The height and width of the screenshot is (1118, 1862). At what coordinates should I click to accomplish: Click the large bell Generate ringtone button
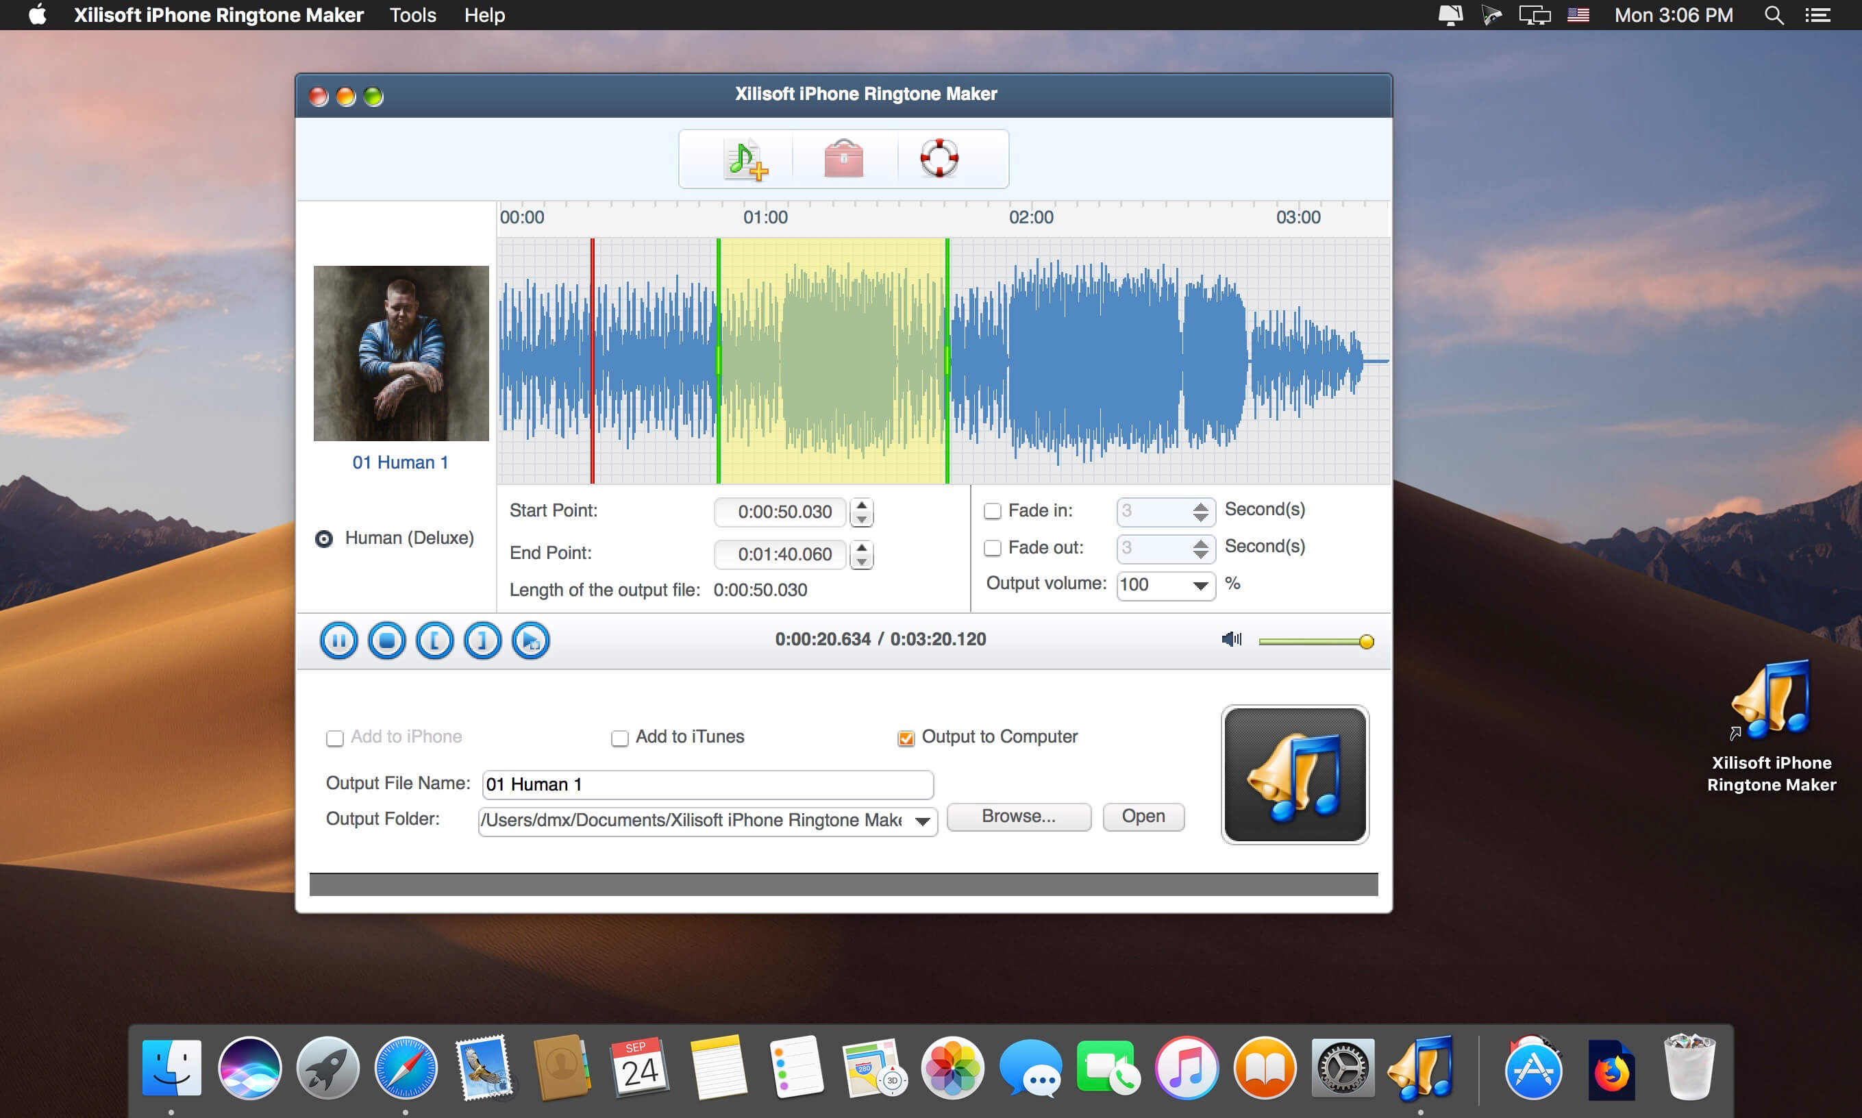click(x=1295, y=775)
